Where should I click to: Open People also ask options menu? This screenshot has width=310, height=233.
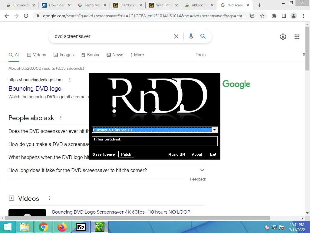[61, 118]
